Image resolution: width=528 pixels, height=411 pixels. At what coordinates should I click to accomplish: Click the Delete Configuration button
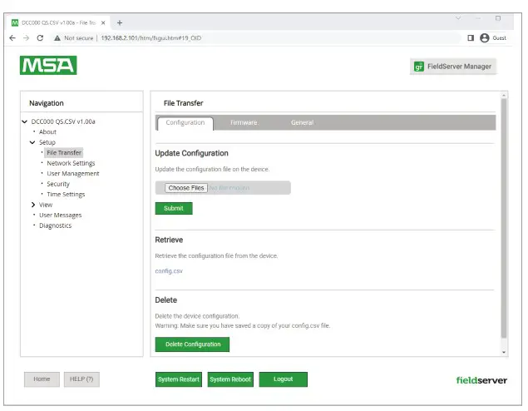click(x=192, y=344)
